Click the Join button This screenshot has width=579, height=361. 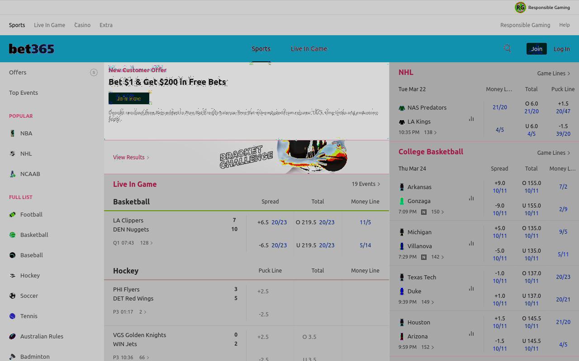tap(536, 49)
